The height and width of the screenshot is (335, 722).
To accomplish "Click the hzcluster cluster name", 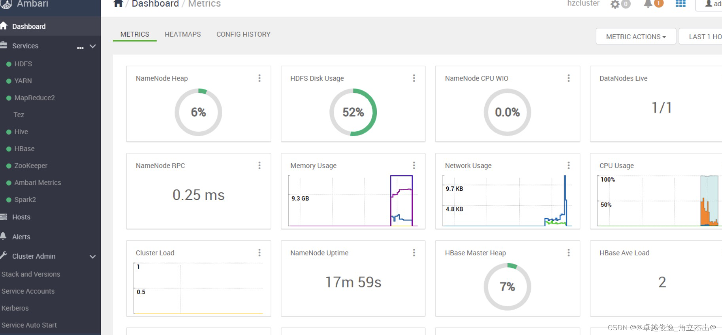I will coord(583,3).
